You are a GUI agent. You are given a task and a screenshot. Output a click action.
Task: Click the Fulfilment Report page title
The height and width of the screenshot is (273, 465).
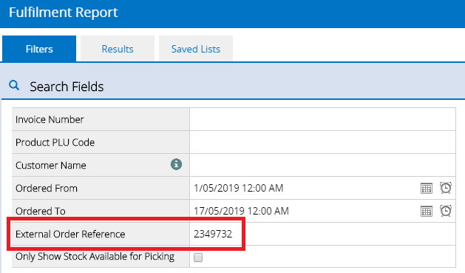click(63, 13)
